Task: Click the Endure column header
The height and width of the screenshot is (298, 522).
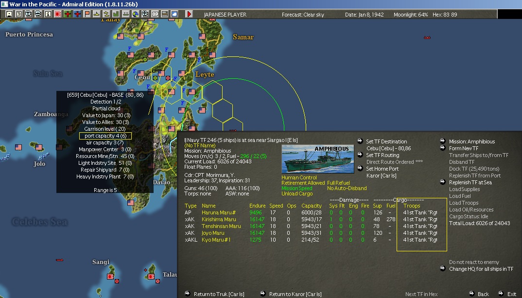Action: coord(257,206)
